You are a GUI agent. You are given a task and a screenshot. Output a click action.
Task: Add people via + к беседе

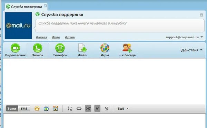pyautogui.click(x=127, y=50)
